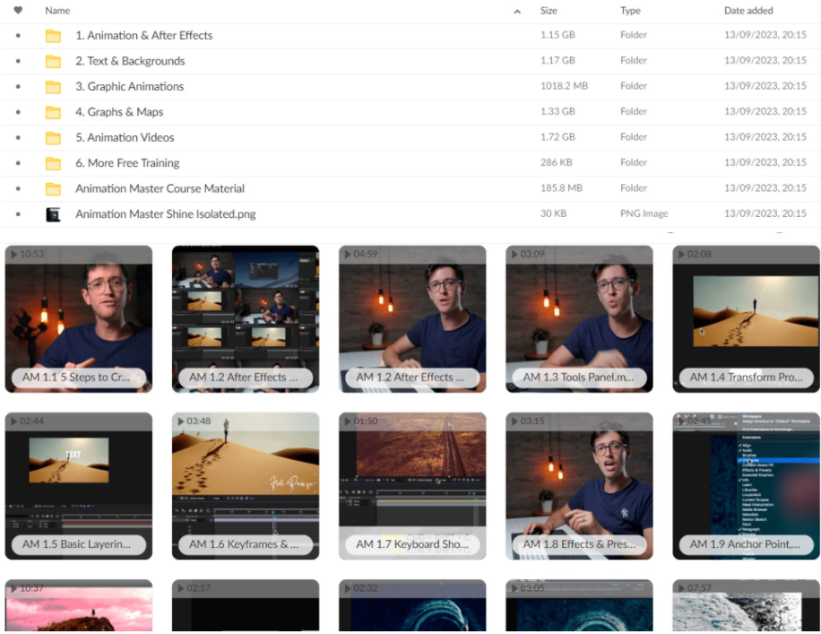821x634 pixels.
Task: Click folder icon beside 5. Animation Videos
Action: click(x=53, y=138)
